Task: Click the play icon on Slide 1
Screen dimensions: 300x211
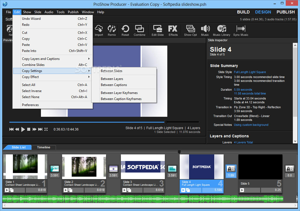Action: [x=7, y=190]
